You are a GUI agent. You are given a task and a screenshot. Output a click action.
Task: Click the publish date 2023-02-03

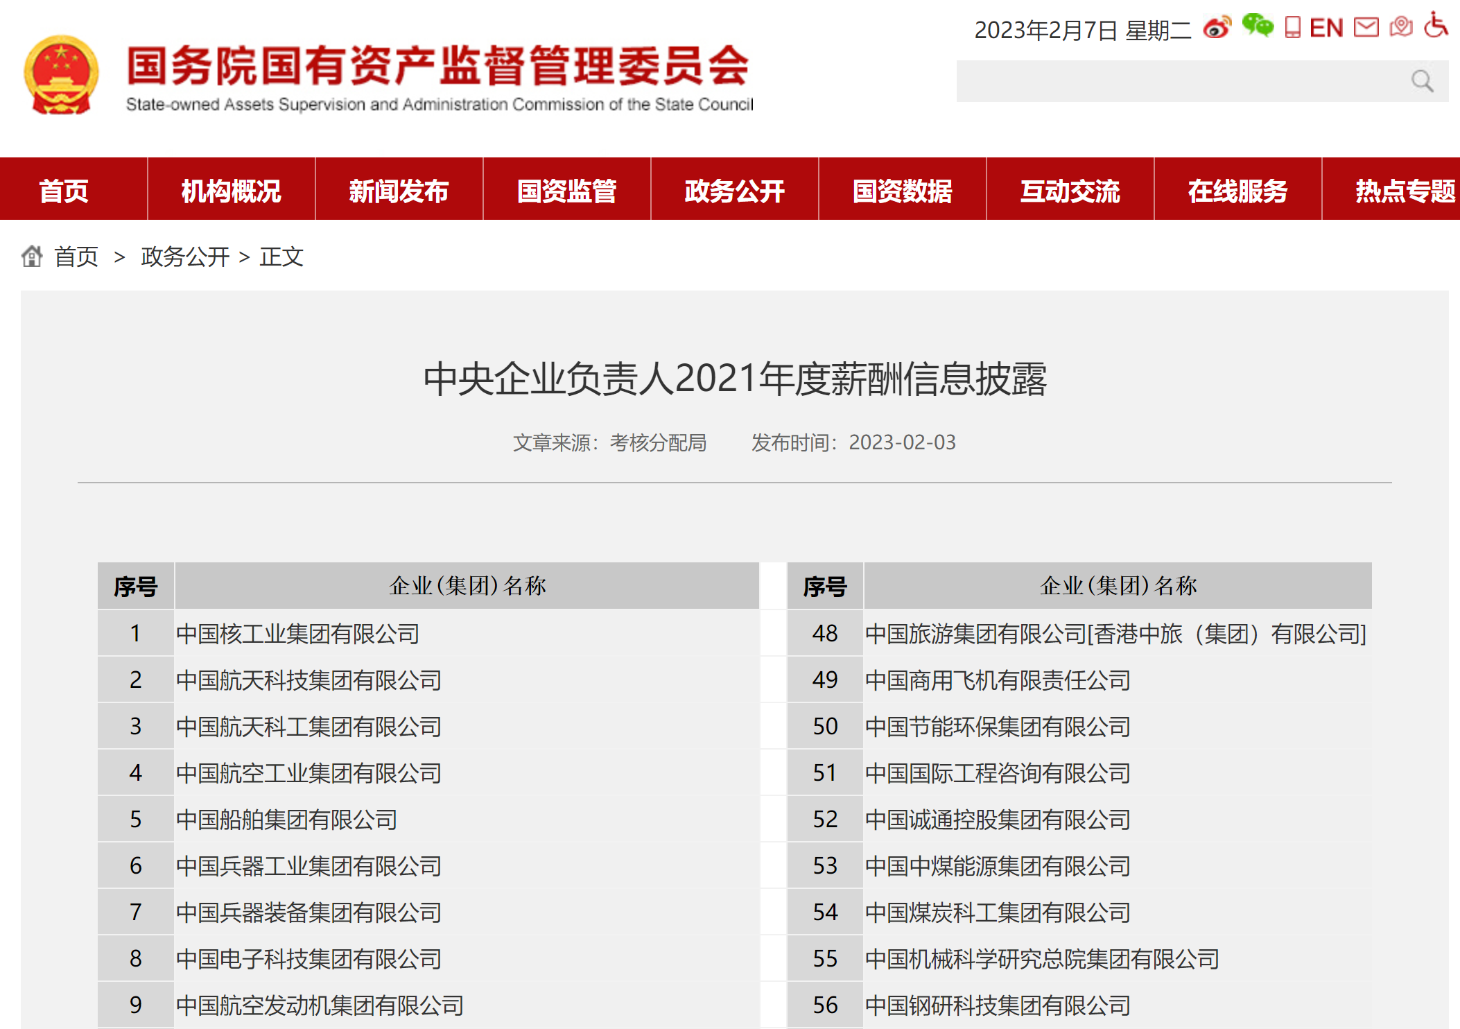[902, 442]
